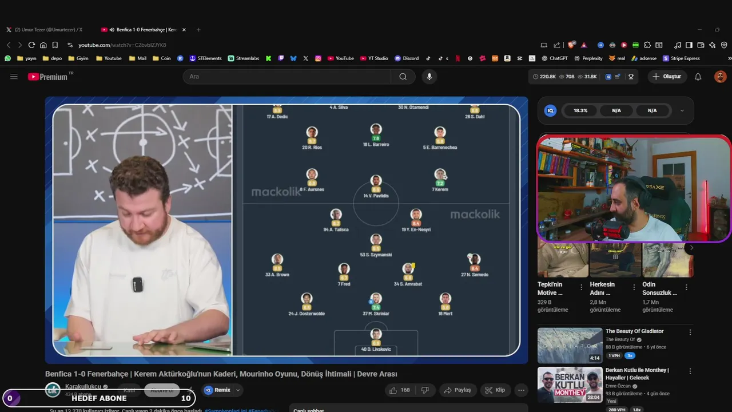The width and height of the screenshot is (732, 412).
Task: Open the three-dot more actions menu
Action: click(521, 390)
